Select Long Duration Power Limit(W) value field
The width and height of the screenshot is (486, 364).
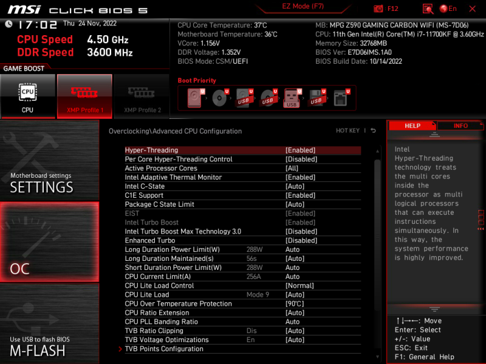point(292,249)
